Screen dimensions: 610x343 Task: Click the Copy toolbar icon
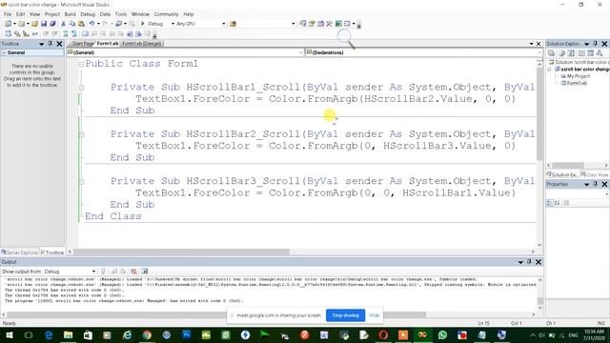72,24
